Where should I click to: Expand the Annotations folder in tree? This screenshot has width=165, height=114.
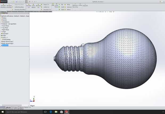(x=6, y=22)
